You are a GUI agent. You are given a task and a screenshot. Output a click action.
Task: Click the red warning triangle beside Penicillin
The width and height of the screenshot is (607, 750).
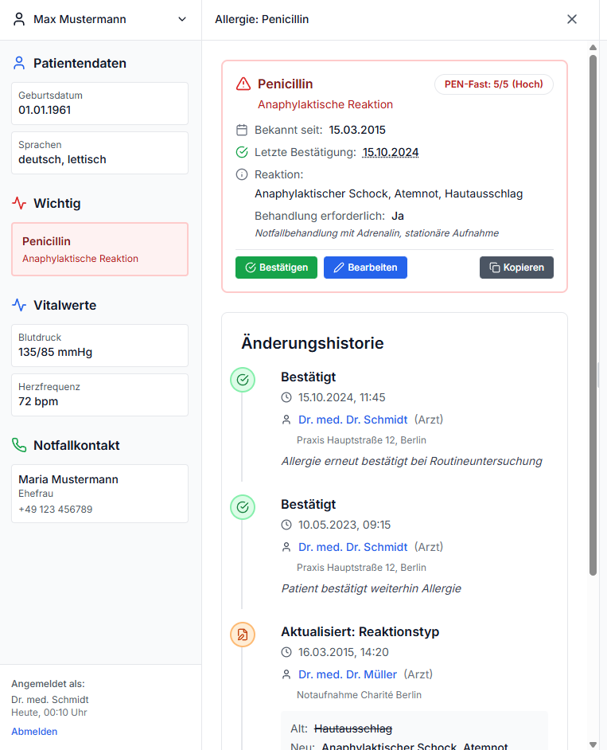coord(243,84)
